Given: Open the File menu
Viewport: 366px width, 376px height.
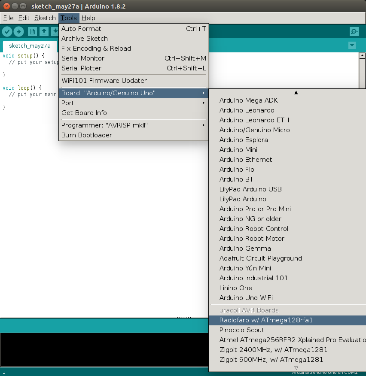Looking at the screenshot, I should point(8,18).
